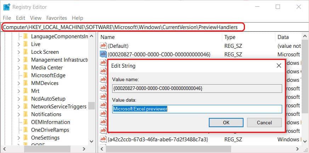
Task: Select the NetworkServiceTriggers folder icon
Action: point(25,107)
